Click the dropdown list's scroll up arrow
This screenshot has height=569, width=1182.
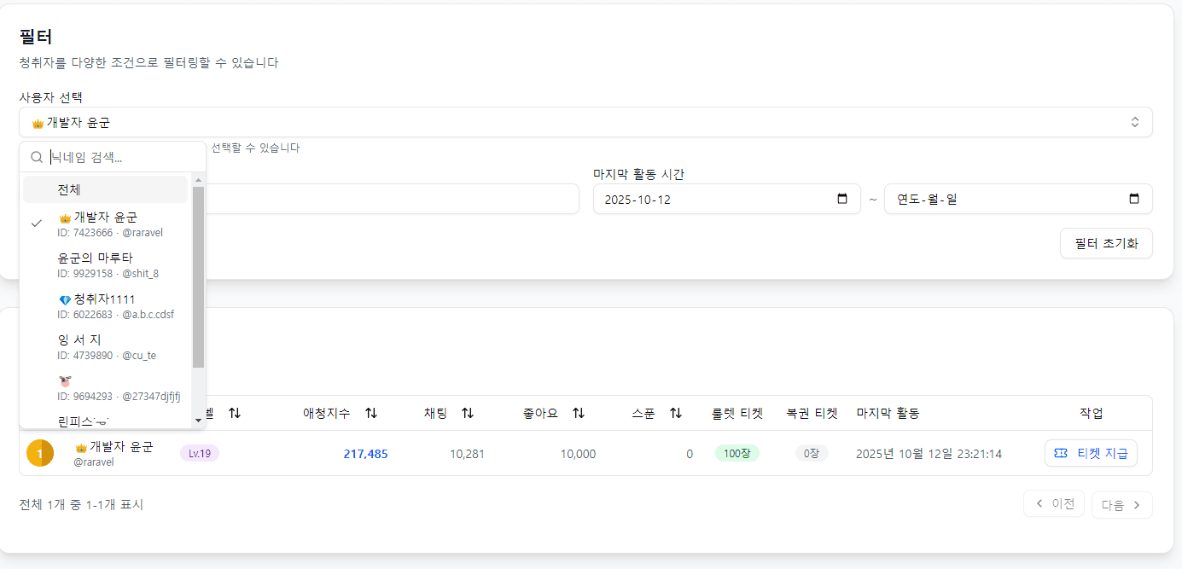[x=198, y=180]
